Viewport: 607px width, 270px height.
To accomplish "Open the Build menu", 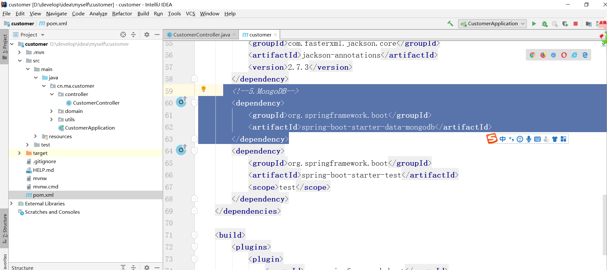I will pyautogui.click(x=143, y=13).
